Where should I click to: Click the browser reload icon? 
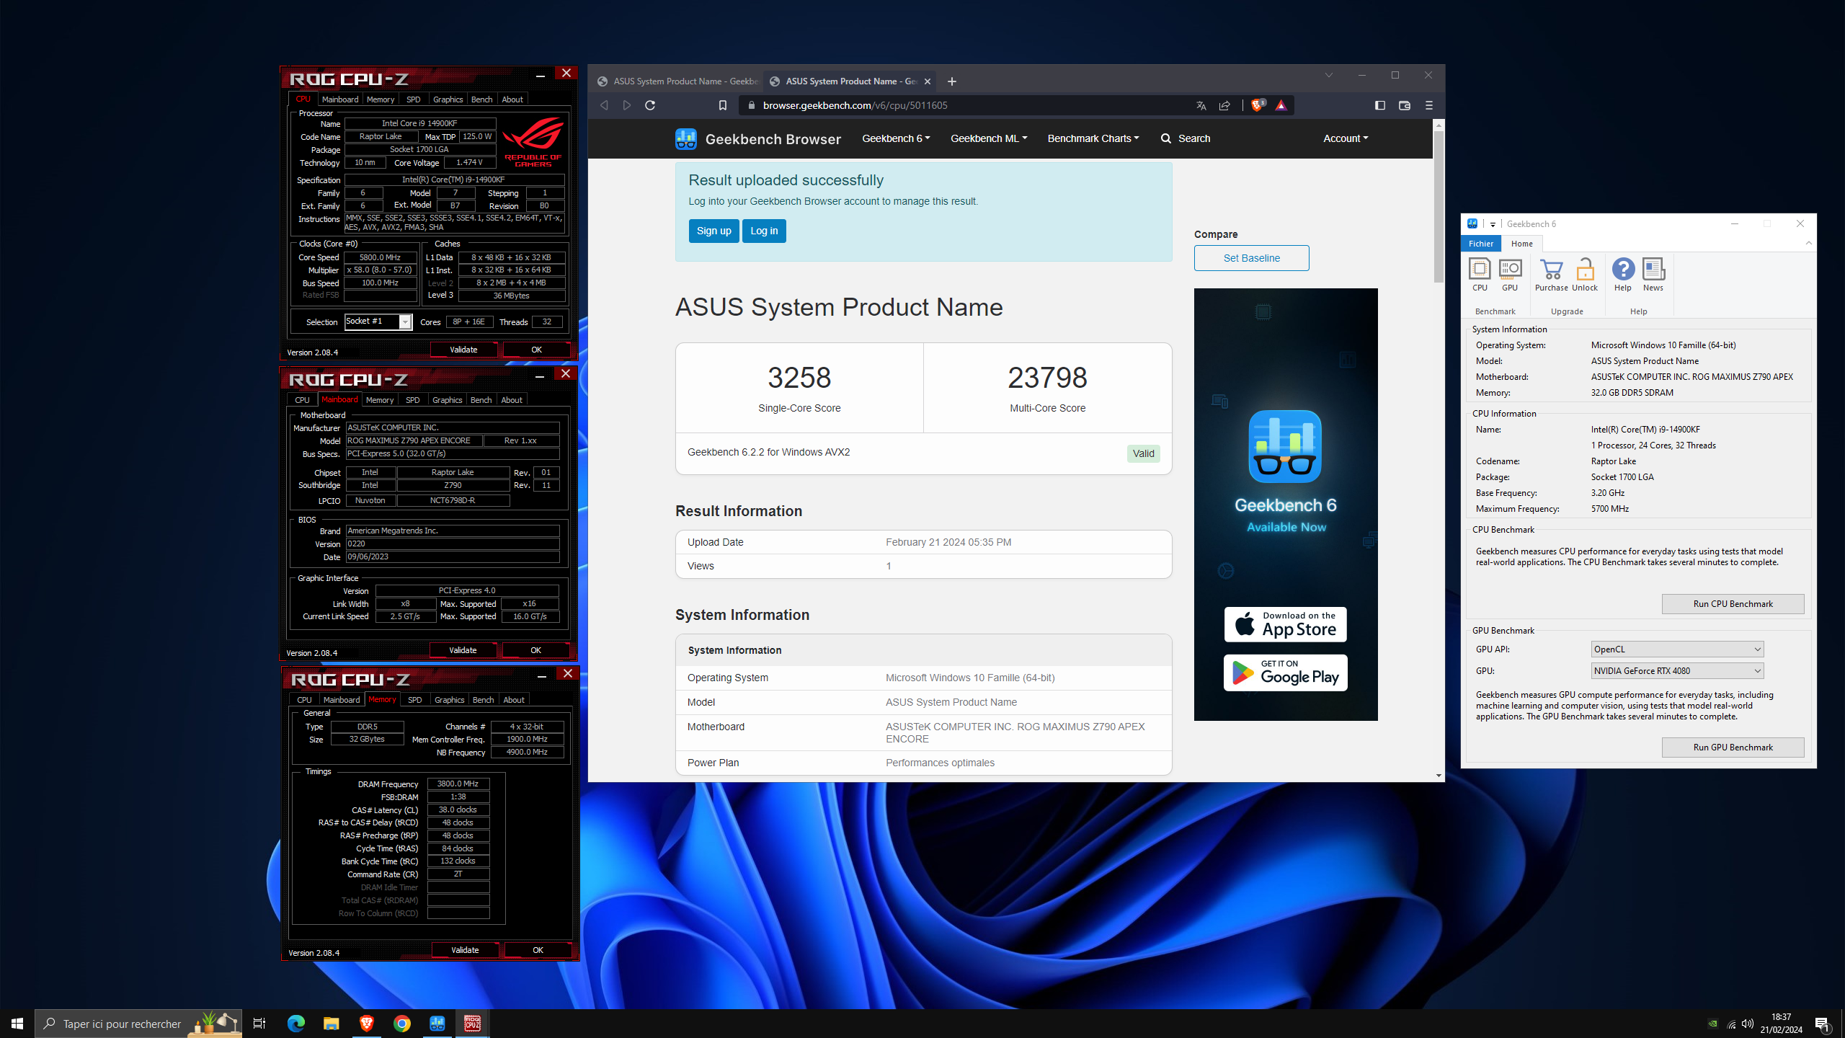[650, 105]
